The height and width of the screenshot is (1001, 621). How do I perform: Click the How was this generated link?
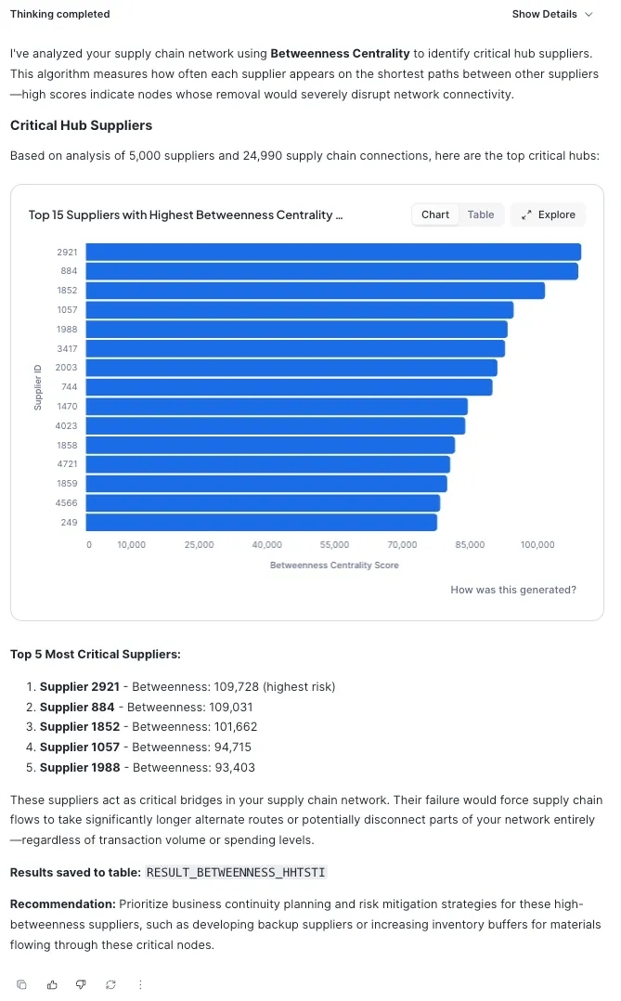point(512,590)
